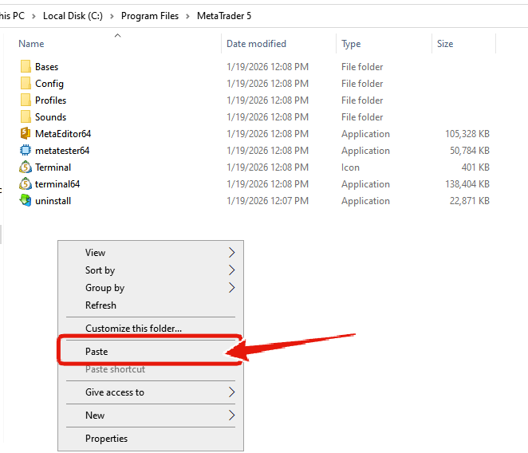528x453 pixels.
Task: Select the MetaEditor64 file name
Action: pos(63,134)
